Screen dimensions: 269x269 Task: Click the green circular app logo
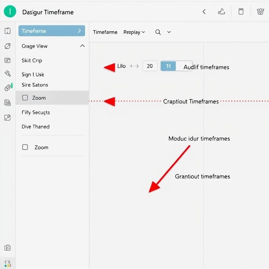coord(10,12)
